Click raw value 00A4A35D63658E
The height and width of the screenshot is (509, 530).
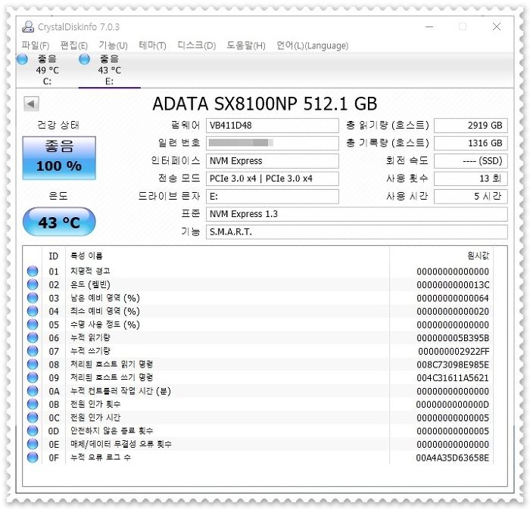point(452,458)
